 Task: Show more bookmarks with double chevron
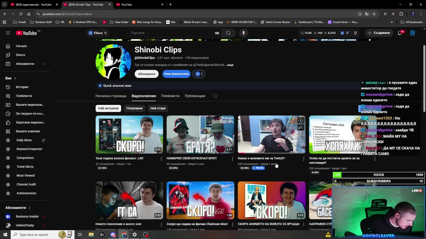click(x=392, y=22)
